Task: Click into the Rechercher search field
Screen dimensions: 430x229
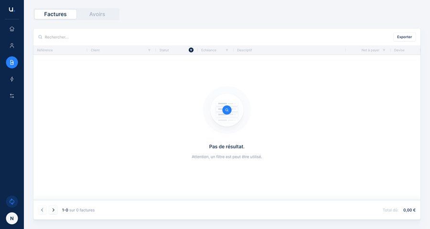Action: click(143, 37)
